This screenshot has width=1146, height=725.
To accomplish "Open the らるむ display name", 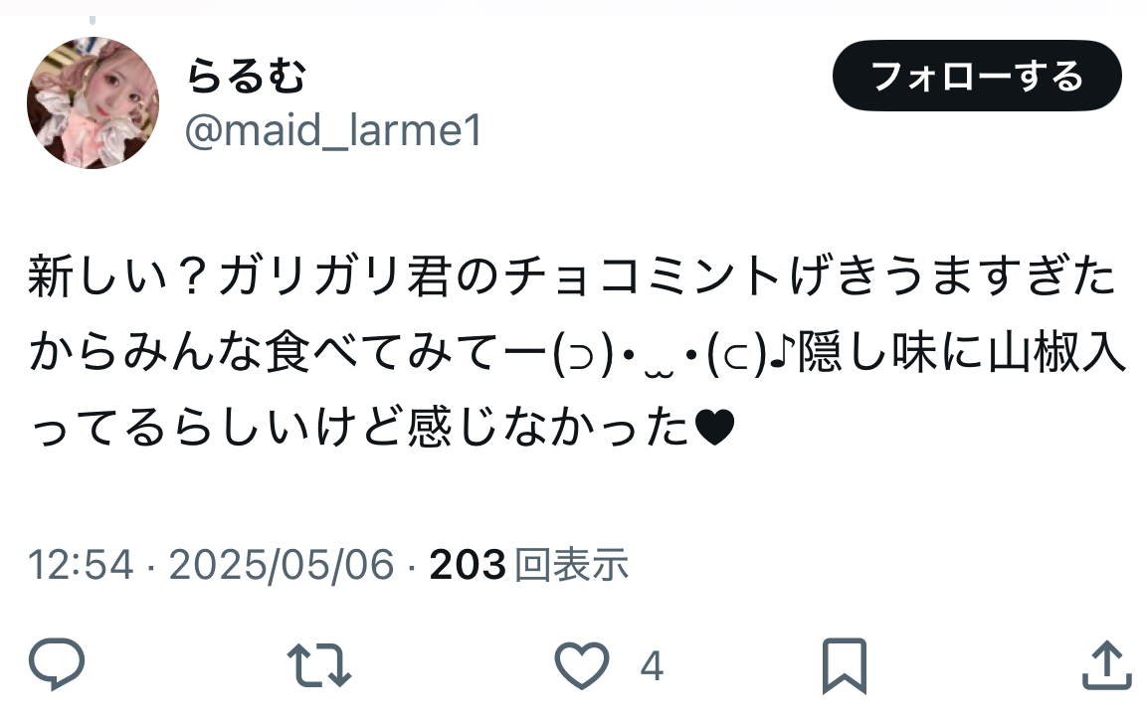I will coord(246,76).
